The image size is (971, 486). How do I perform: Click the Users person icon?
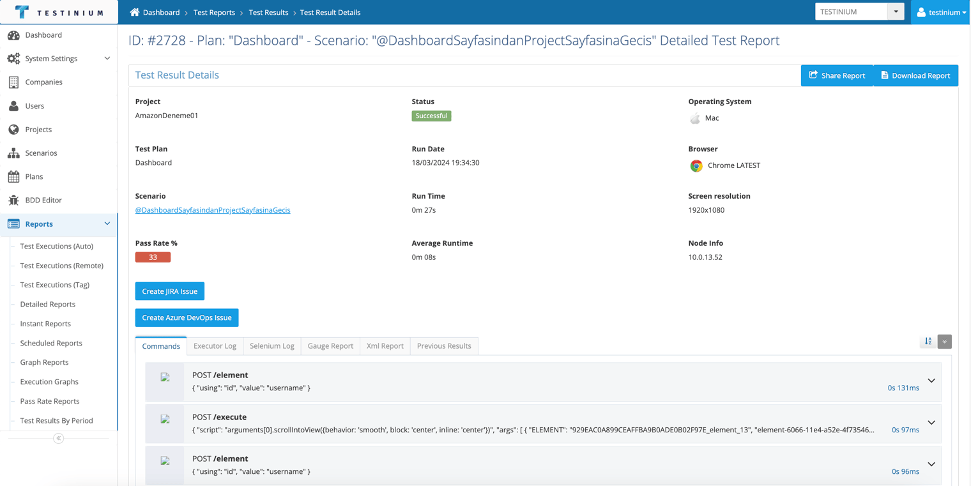(x=13, y=106)
